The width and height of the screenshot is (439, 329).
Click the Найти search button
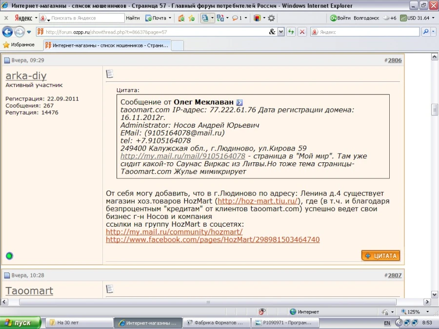133,18
